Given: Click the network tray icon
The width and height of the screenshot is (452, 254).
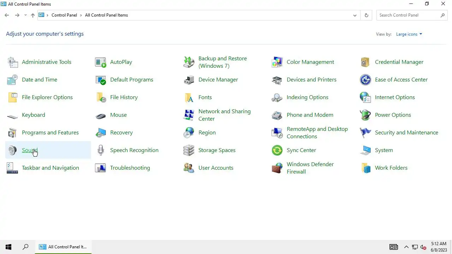Looking at the screenshot, I should (x=415, y=247).
